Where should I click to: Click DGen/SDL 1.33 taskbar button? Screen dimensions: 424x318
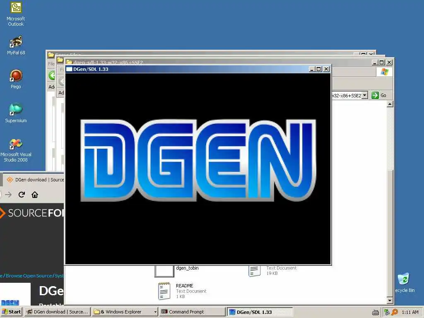(x=260, y=312)
